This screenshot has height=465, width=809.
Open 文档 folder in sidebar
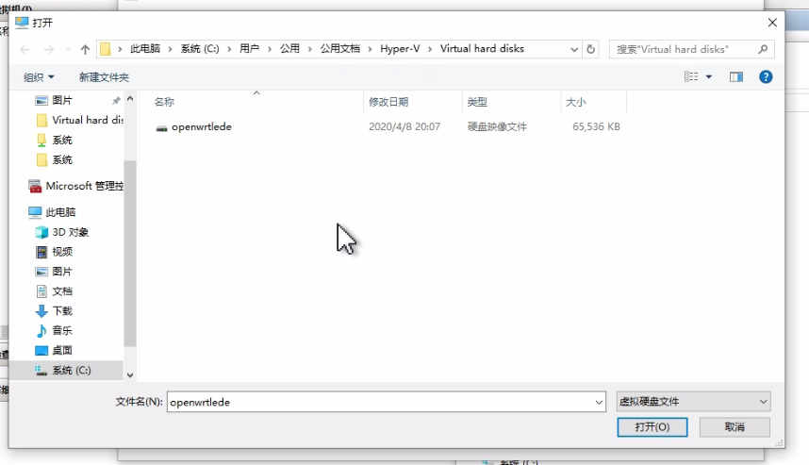(x=54, y=291)
